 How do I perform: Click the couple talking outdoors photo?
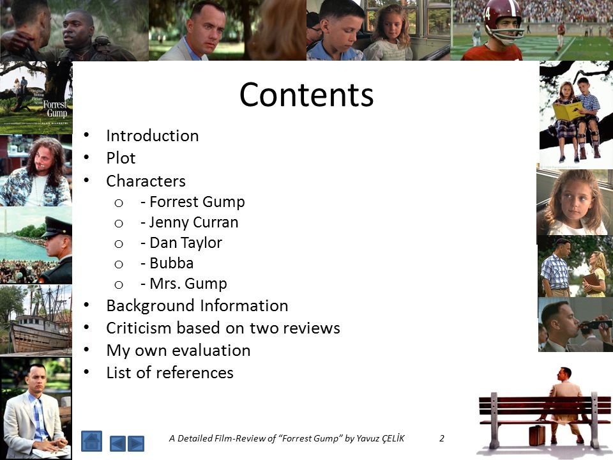click(575, 266)
